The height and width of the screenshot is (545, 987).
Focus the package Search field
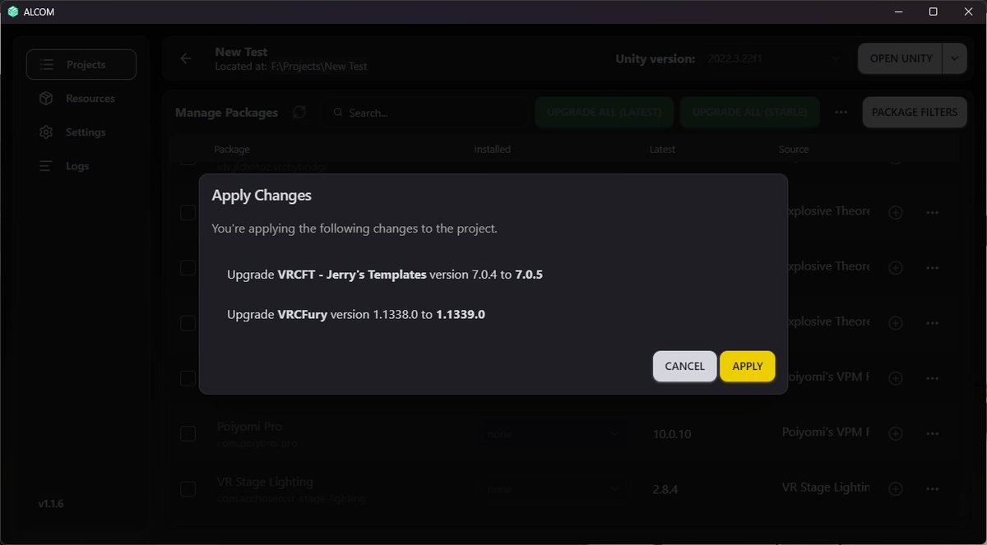[425, 113]
